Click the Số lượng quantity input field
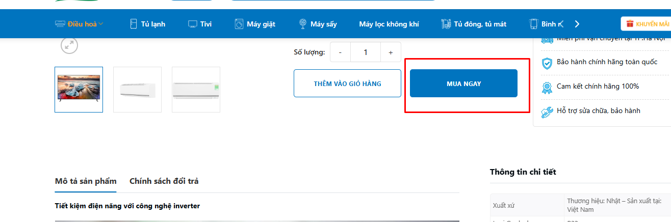Viewport: 671px width, 222px height. (366, 52)
